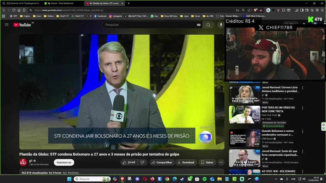Open the Brave Leo AI sparkle icon

[x=312, y=10]
